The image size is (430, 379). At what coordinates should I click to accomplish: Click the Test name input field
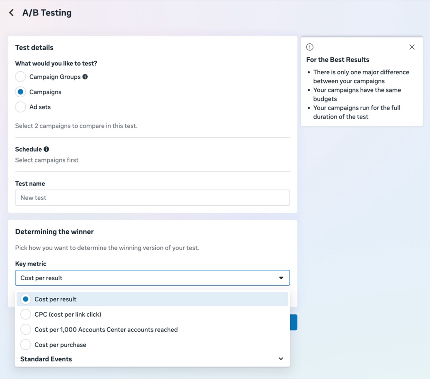(x=152, y=198)
